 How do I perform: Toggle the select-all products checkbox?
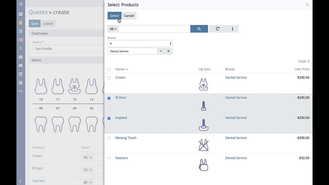(x=109, y=70)
